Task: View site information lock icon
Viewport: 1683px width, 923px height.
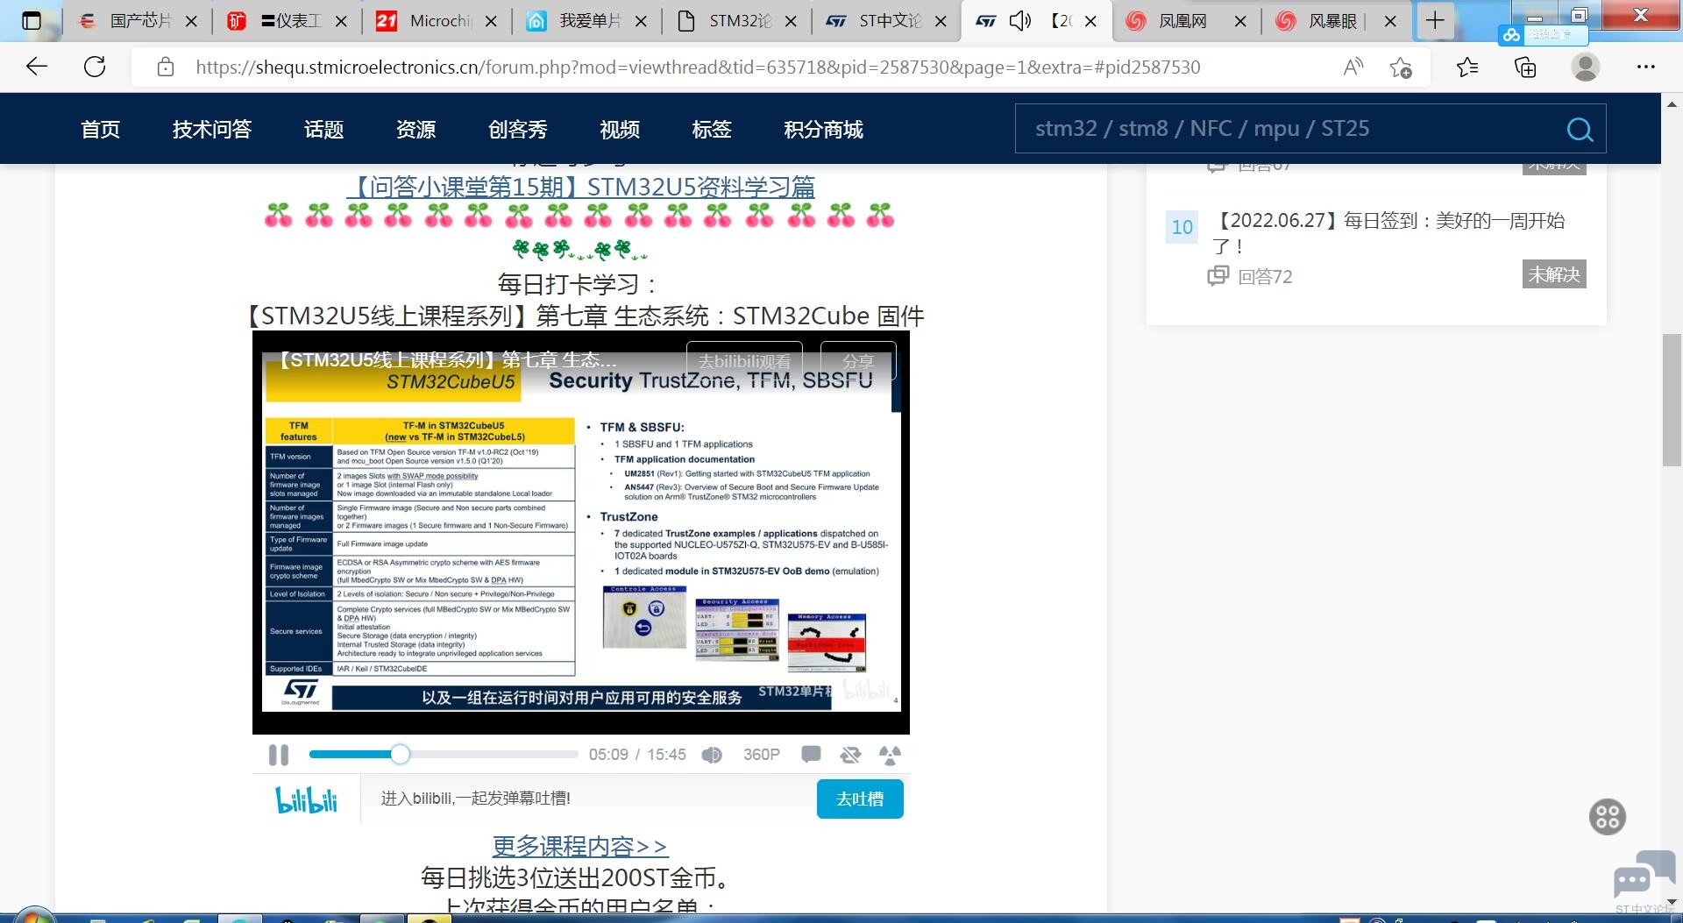Action: point(165,67)
